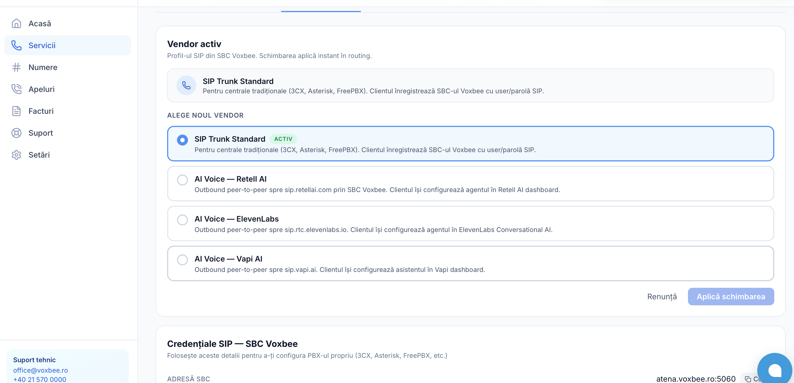Click the ALEGE NOUL VENDOR label
Screen dimensions: 794x383
pyautogui.click(x=205, y=115)
